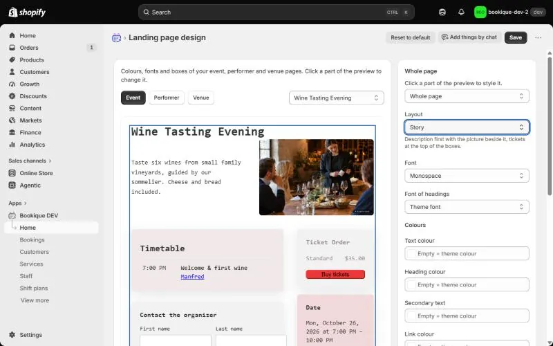Open the Layout dropdown showing Story
This screenshot has width=553, height=346.
tap(467, 127)
